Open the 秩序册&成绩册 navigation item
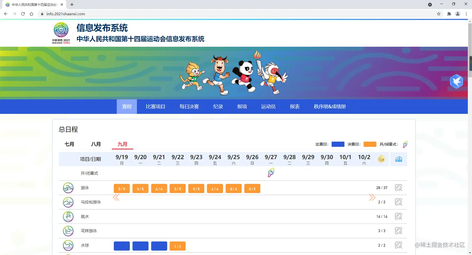472x255 pixels. pyautogui.click(x=330, y=106)
